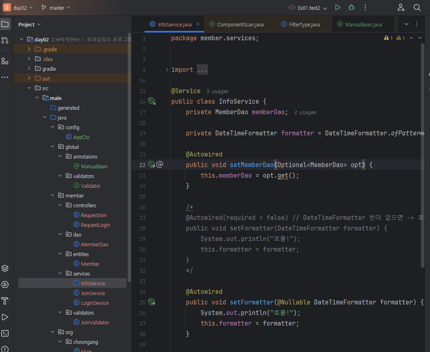
Task: Open the Layers/Learn tool window icon
Action: (5, 268)
